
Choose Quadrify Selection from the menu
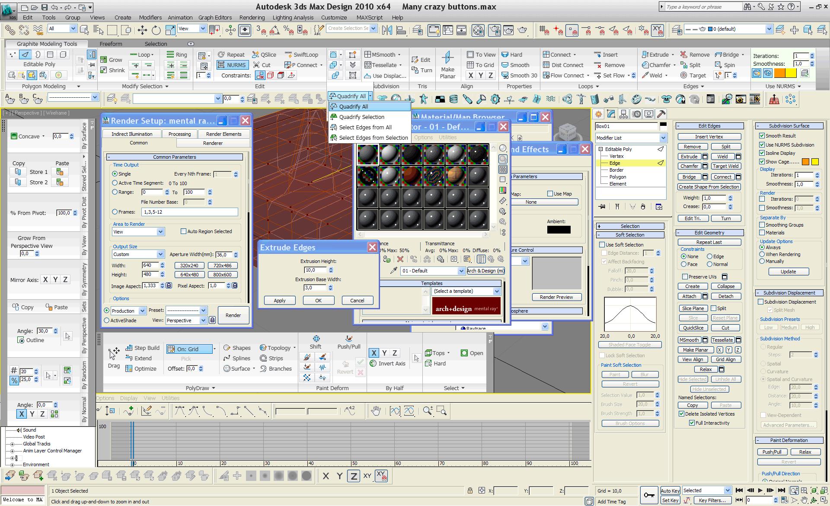click(361, 117)
